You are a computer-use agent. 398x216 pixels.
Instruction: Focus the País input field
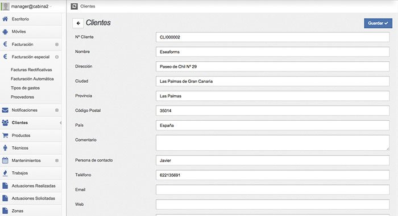click(x=272, y=125)
